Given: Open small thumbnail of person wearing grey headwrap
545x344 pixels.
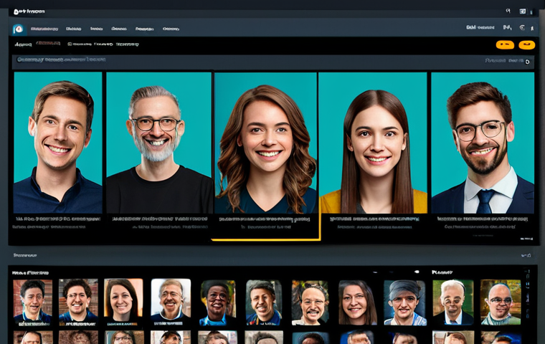Looking at the screenshot, I should tap(404, 302).
